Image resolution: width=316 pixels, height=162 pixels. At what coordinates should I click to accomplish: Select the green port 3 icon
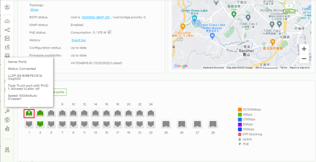pos(40,124)
